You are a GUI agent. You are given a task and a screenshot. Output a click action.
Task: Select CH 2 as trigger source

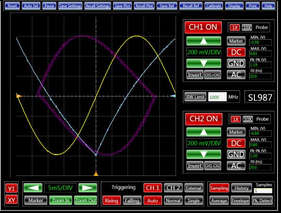173,188
